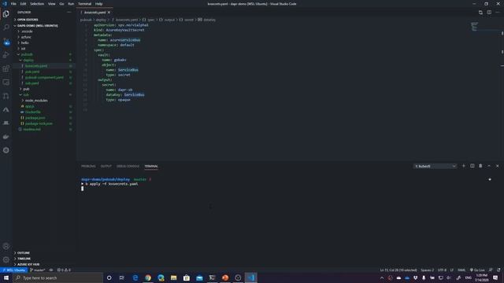The height and width of the screenshot is (283, 504).
Task: Open pubsub-component.yaml in explorer
Action: click(44, 77)
